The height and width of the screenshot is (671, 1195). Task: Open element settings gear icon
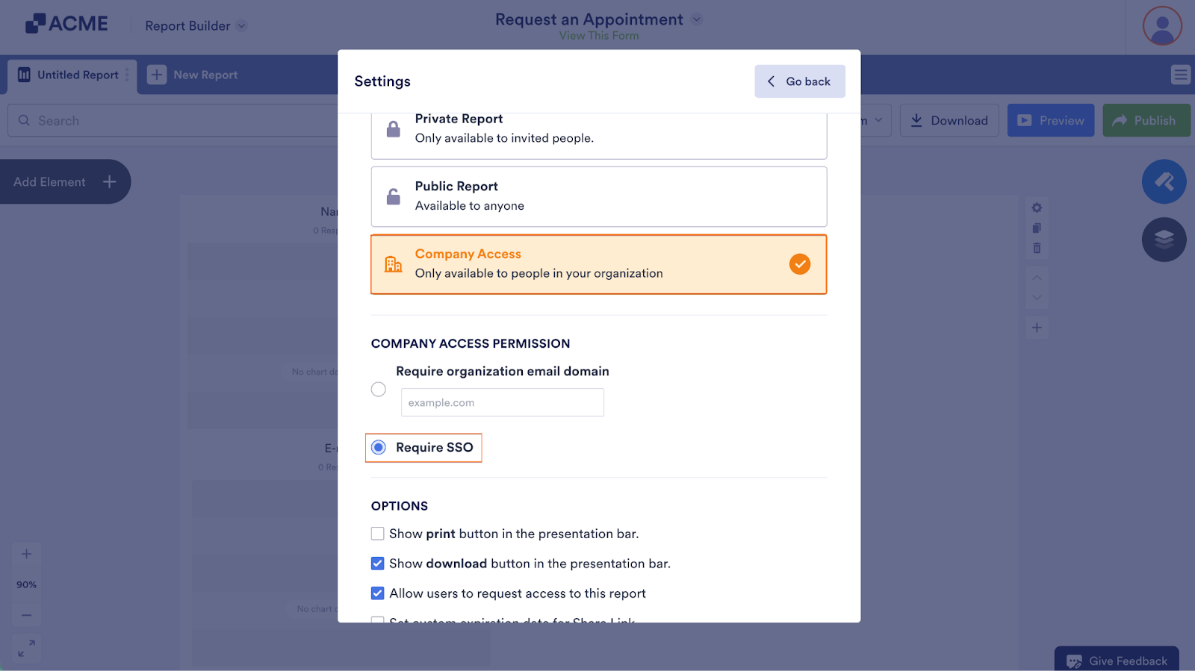[1037, 208]
